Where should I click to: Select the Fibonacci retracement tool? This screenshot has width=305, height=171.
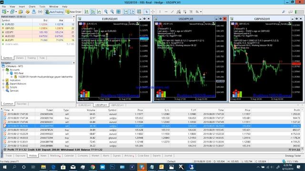[184, 12]
